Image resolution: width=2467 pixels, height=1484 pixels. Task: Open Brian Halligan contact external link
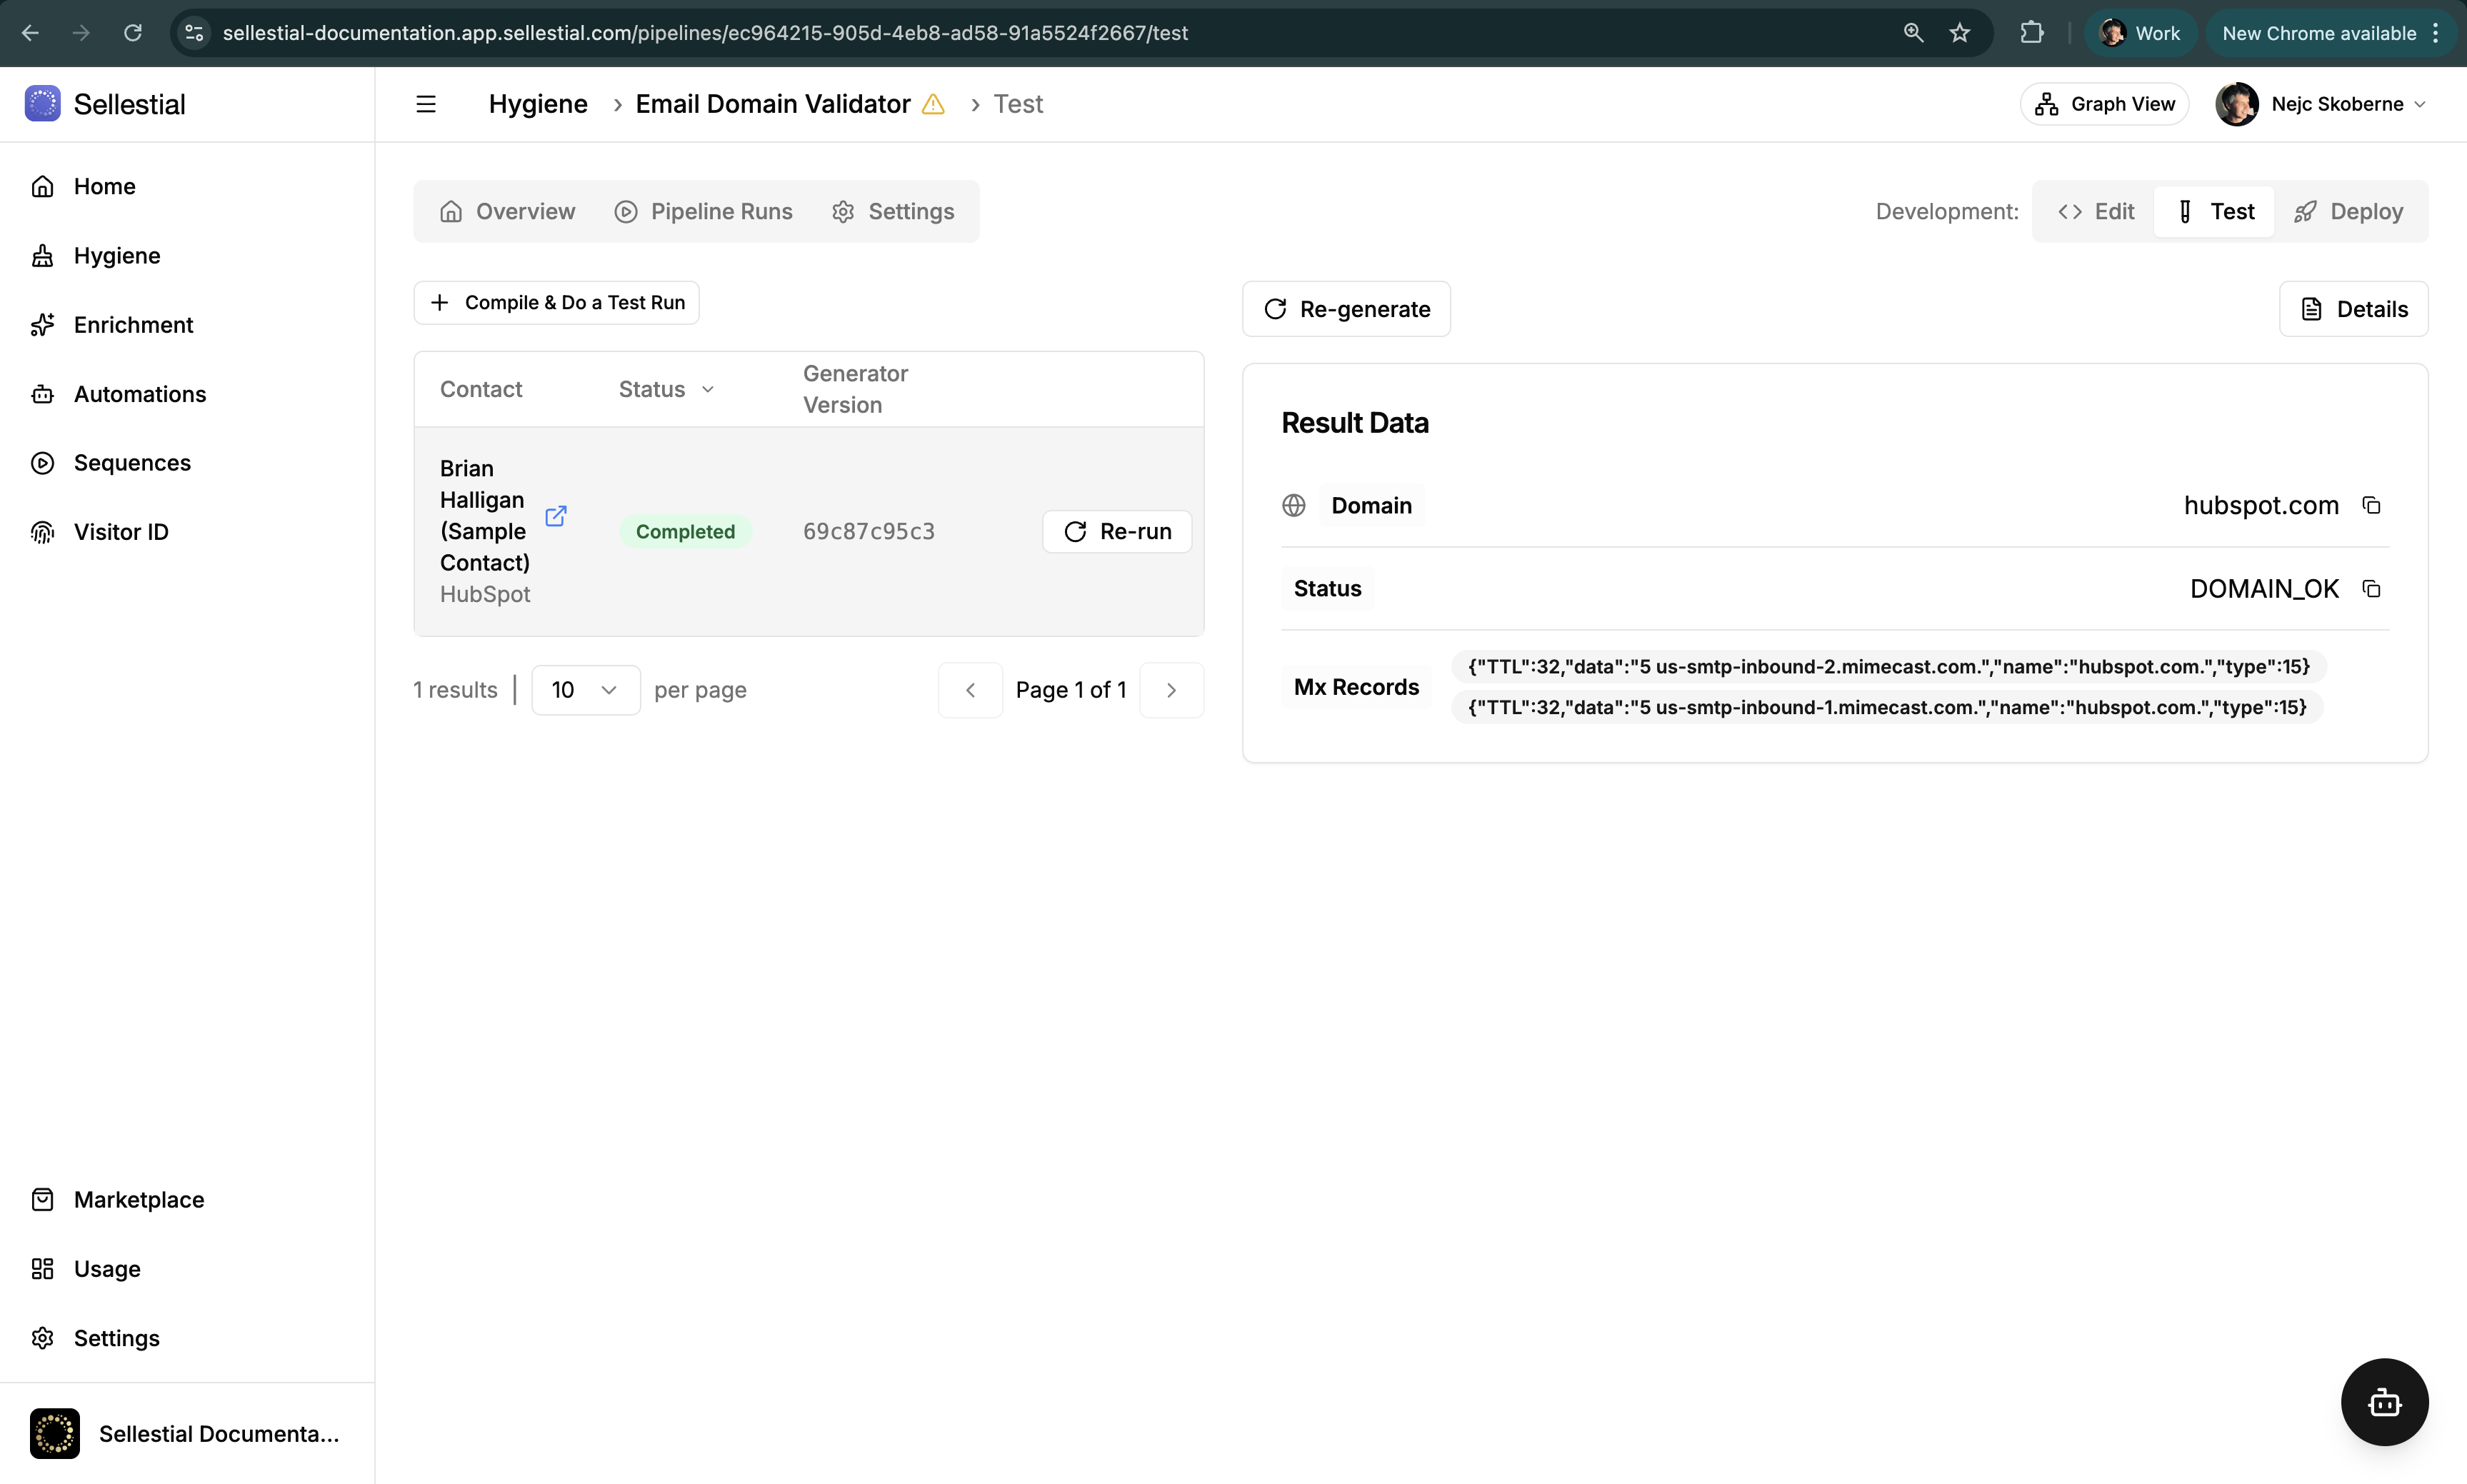pyautogui.click(x=556, y=516)
